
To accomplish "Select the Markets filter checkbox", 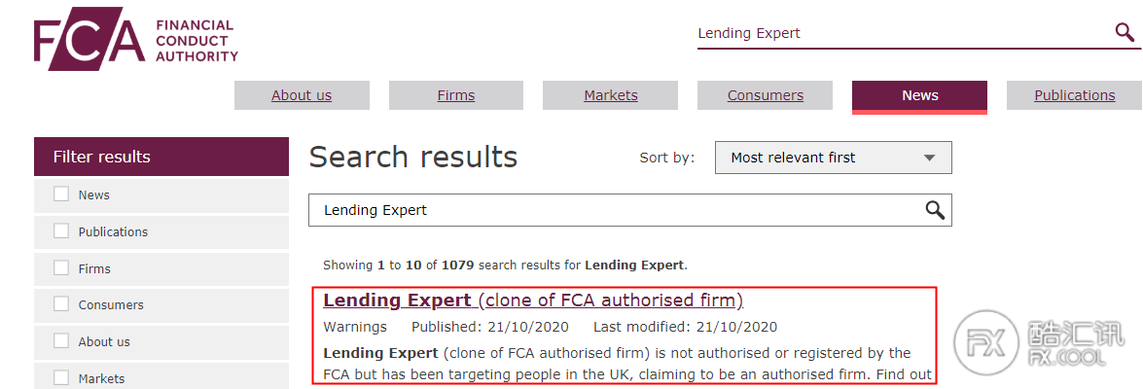I will coord(61,378).
